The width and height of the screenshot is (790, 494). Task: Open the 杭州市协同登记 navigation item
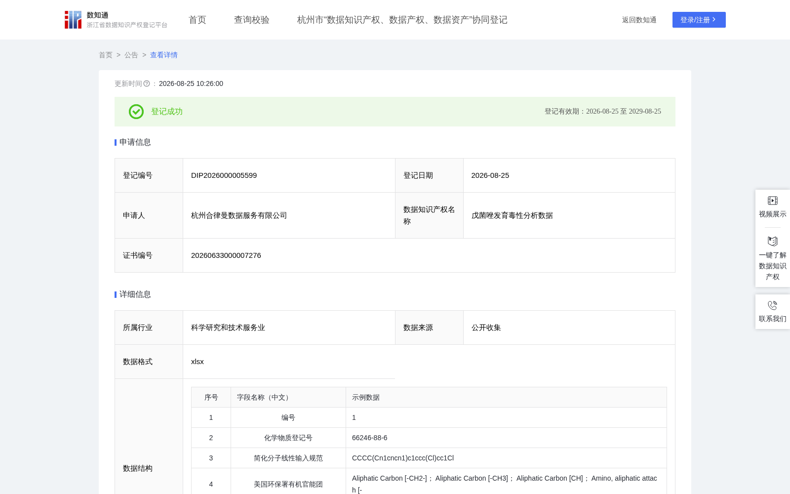(402, 20)
